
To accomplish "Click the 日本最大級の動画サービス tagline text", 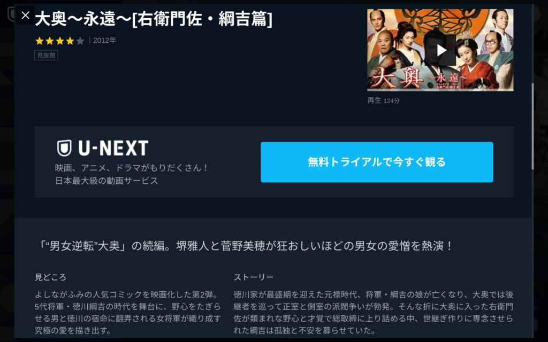I will click(x=106, y=181).
